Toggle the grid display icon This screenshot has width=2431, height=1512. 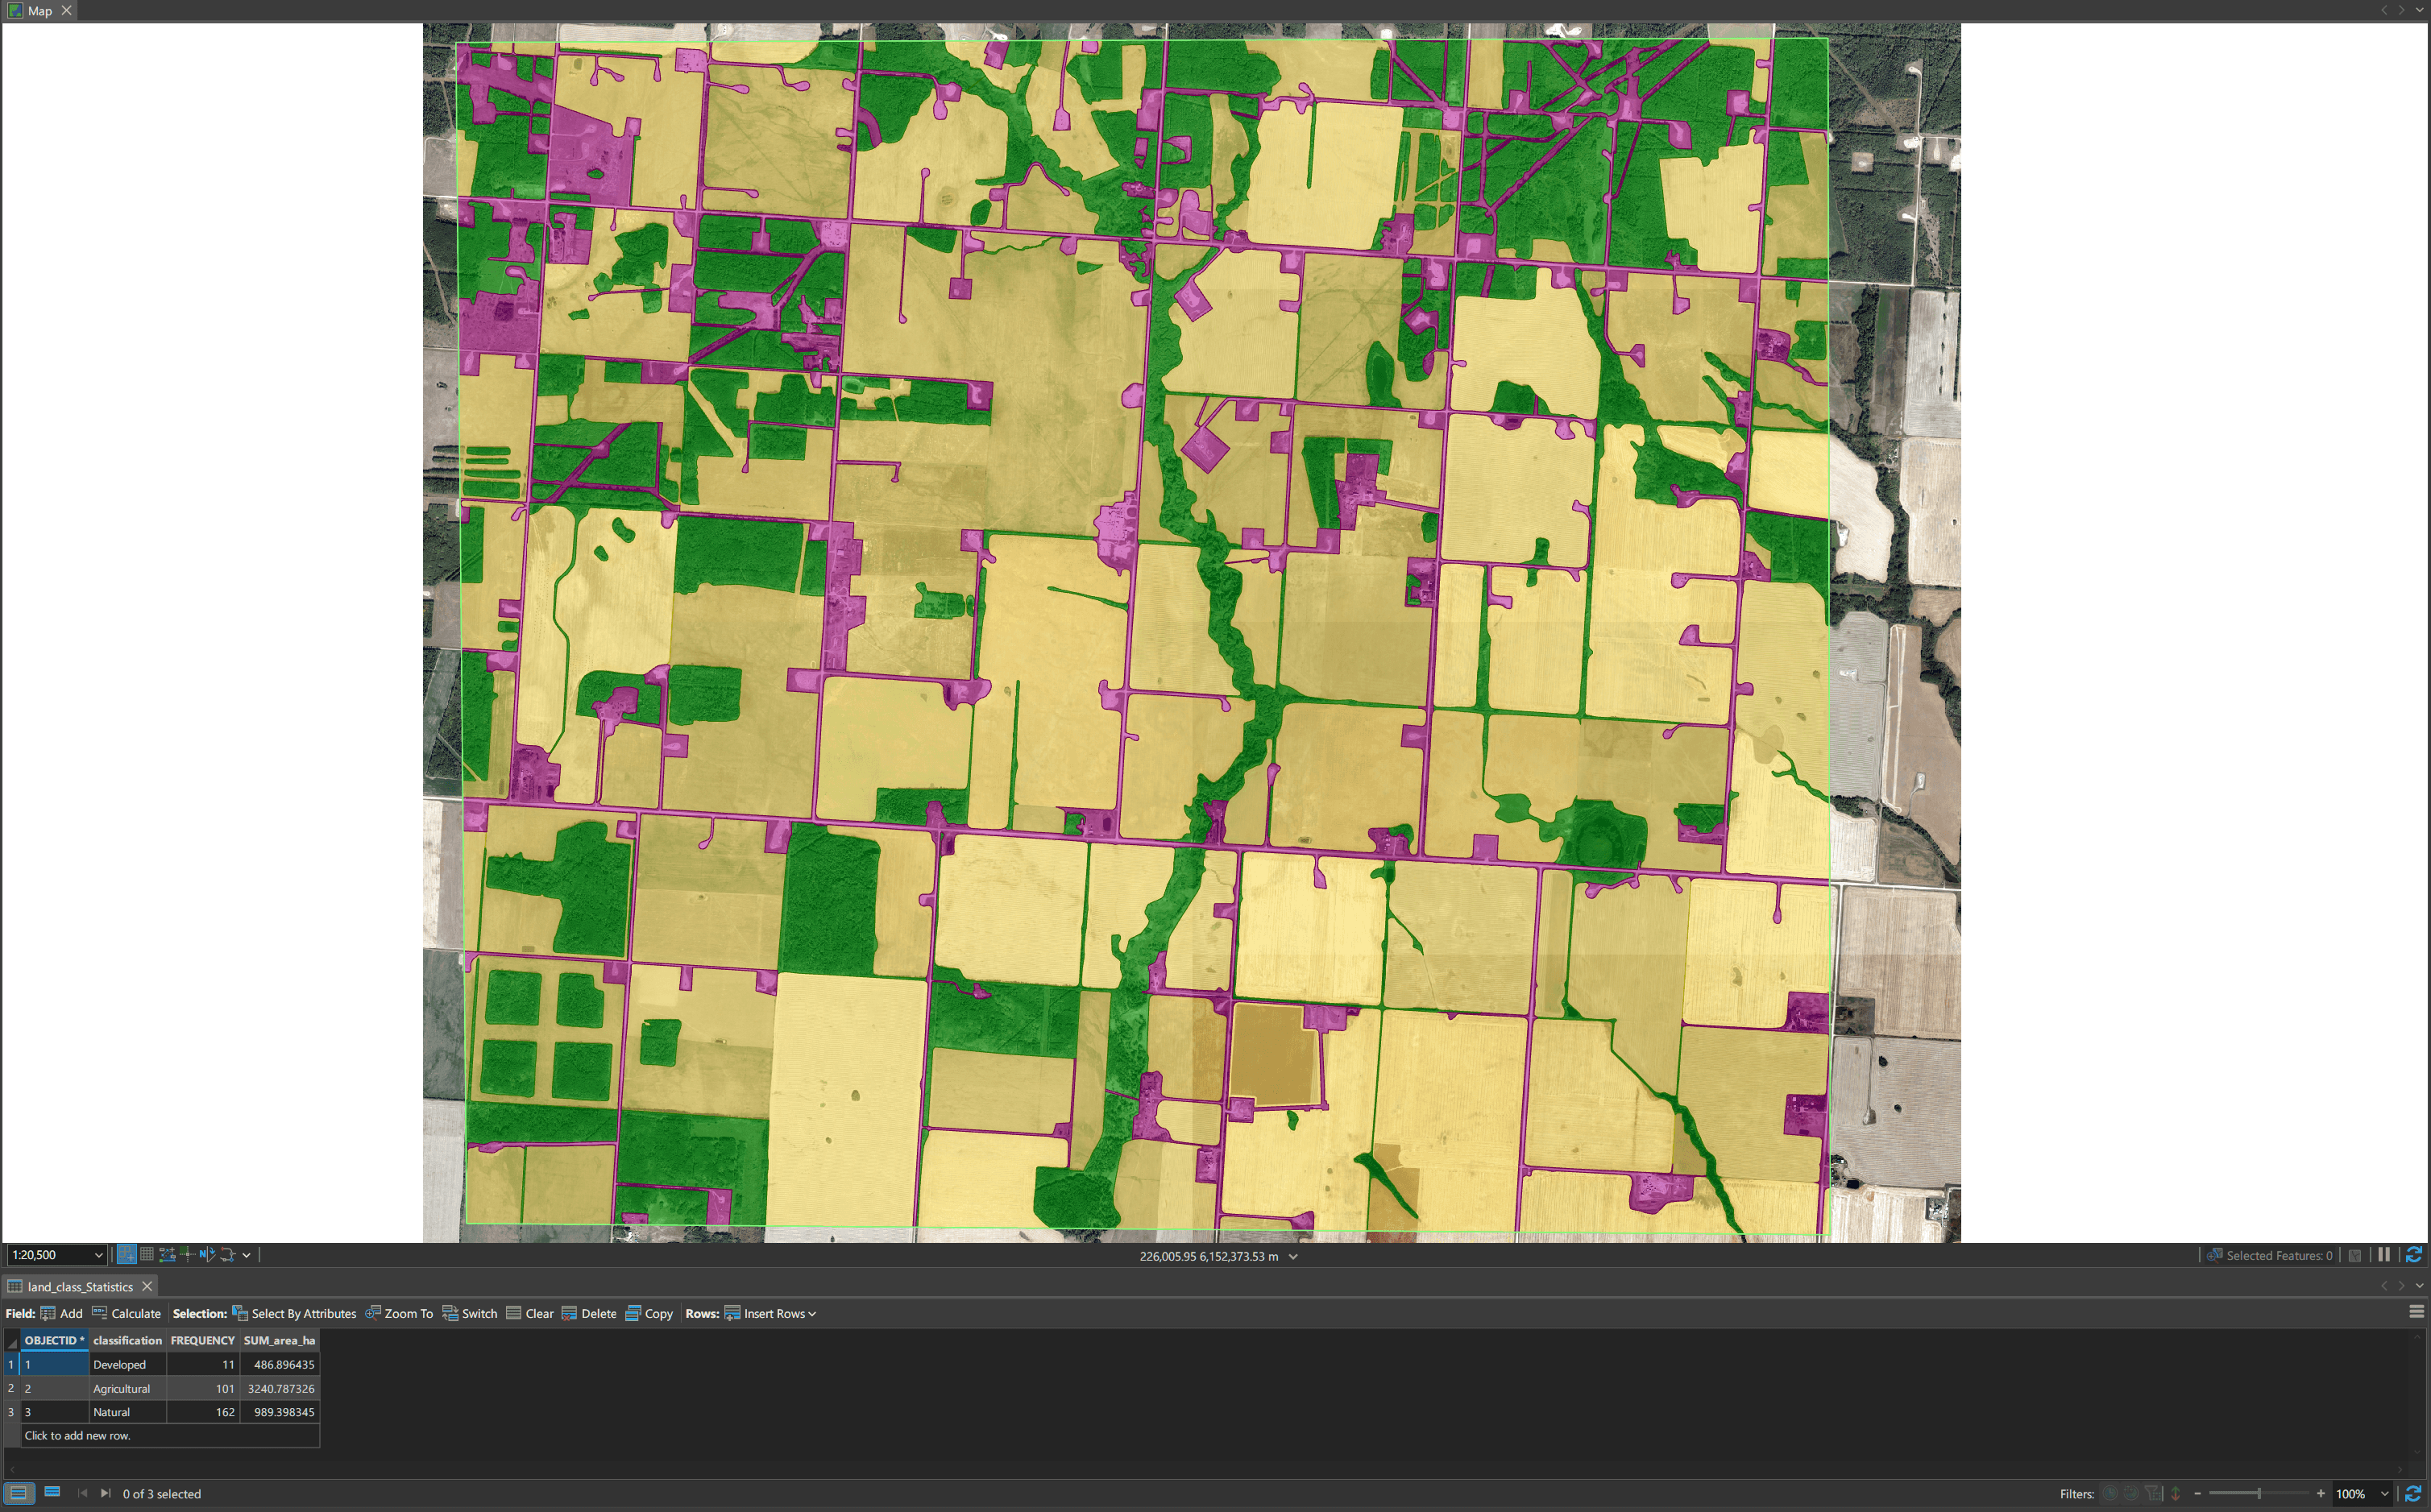pyautogui.click(x=147, y=1254)
